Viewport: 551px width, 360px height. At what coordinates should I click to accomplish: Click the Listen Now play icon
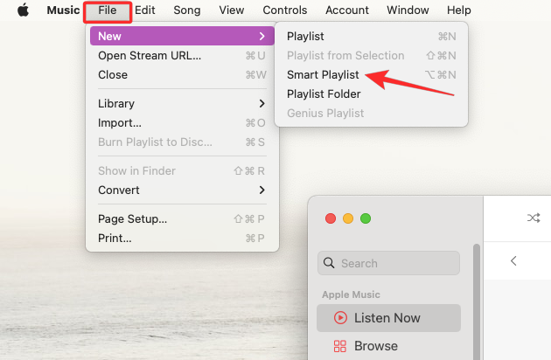click(x=339, y=318)
